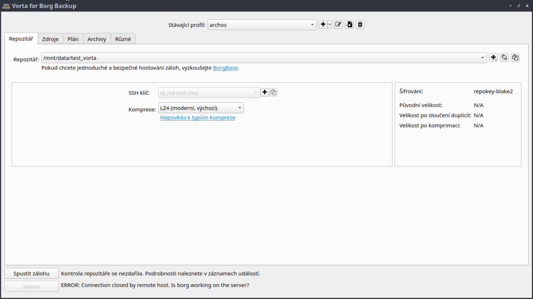Click the import profile icon
This screenshot has width=533, height=299.
(349, 24)
